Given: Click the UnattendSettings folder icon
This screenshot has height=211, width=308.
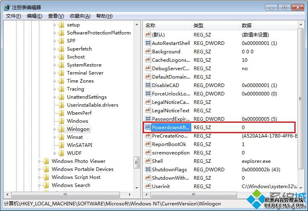Looking at the screenshot, I should coord(61,97).
